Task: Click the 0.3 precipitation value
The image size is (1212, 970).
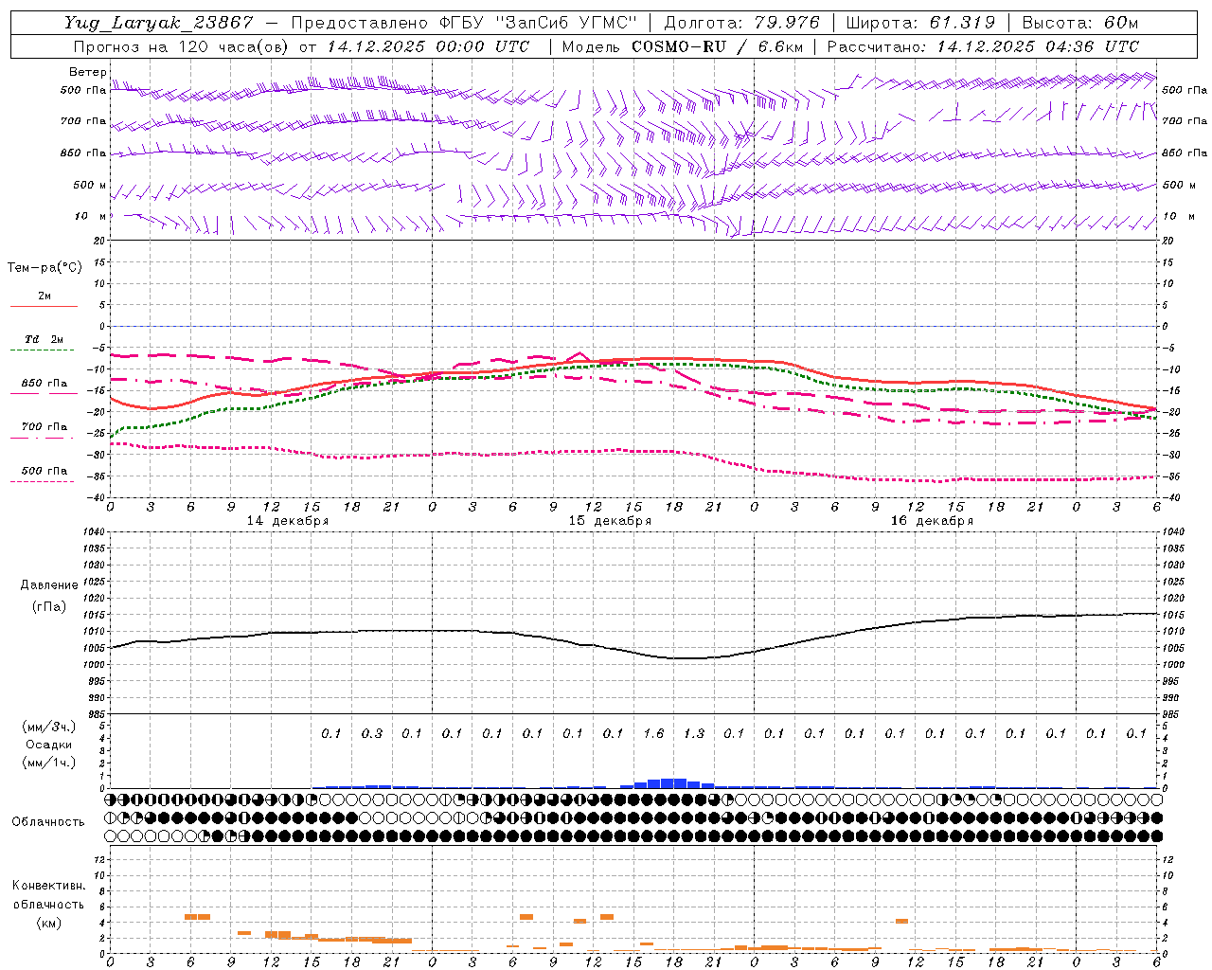Action: [x=372, y=733]
